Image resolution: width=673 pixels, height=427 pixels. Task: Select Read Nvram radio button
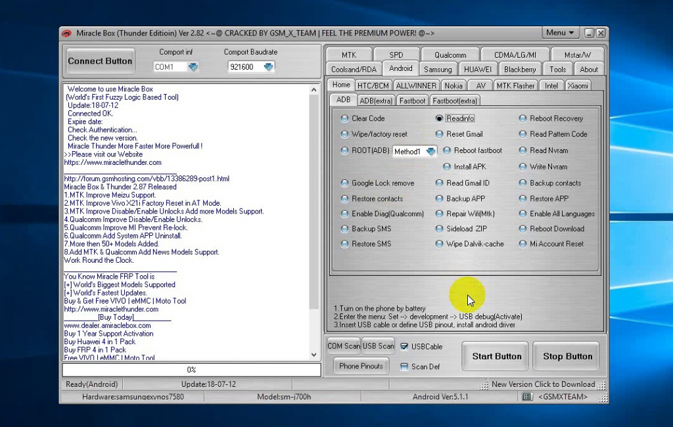(x=522, y=150)
